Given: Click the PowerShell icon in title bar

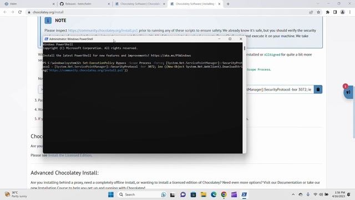Looking at the screenshot, I should (x=46, y=39).
